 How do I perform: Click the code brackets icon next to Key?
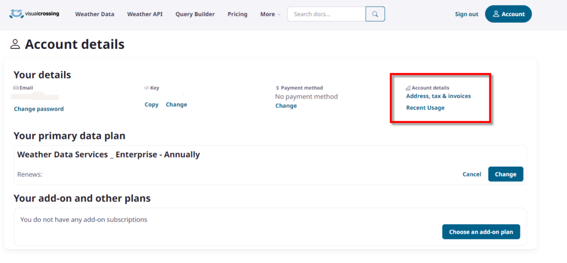146,88
